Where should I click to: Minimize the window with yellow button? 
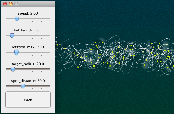(x=11, y=4)
